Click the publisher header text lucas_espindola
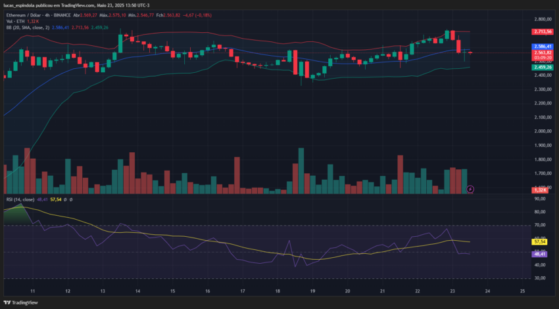The width and height of the screenshot is (559, 309). [19, 5]
